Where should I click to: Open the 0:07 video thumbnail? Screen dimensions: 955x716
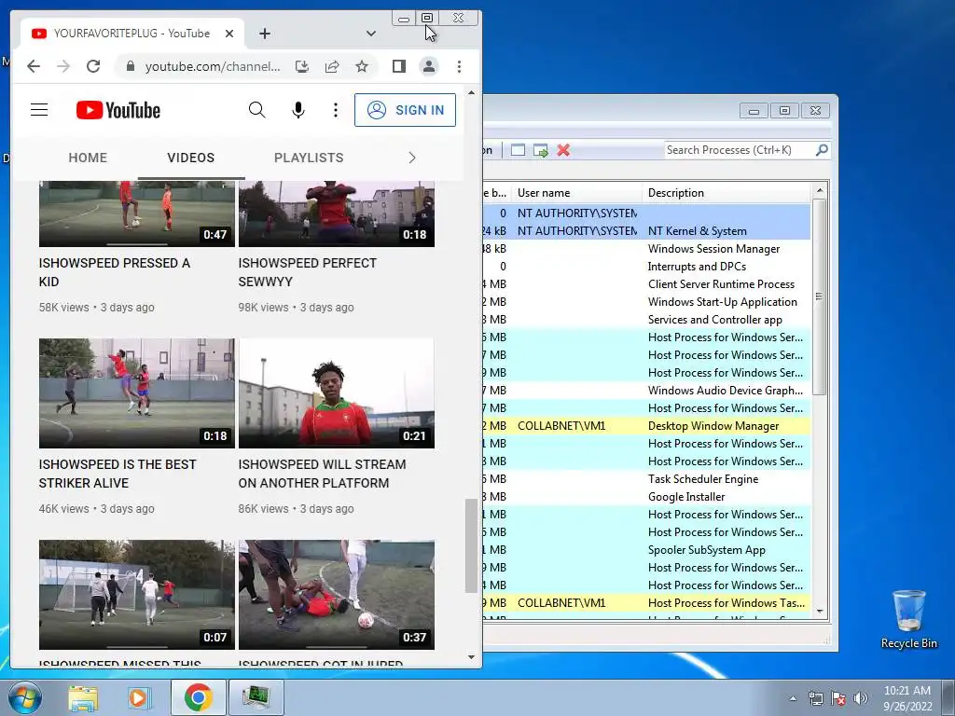[136, 595]
